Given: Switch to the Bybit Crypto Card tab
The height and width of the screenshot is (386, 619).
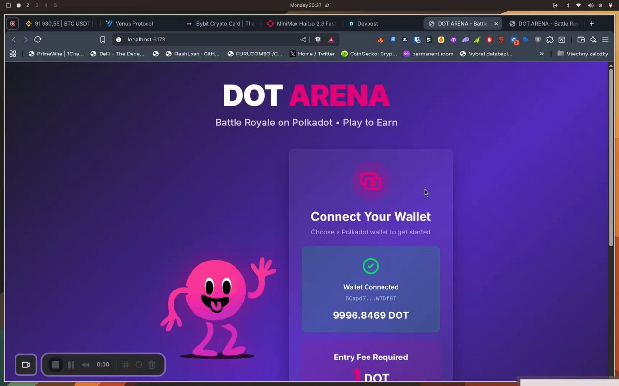Looking at the screenshot, I should click(x=221, y=23).
